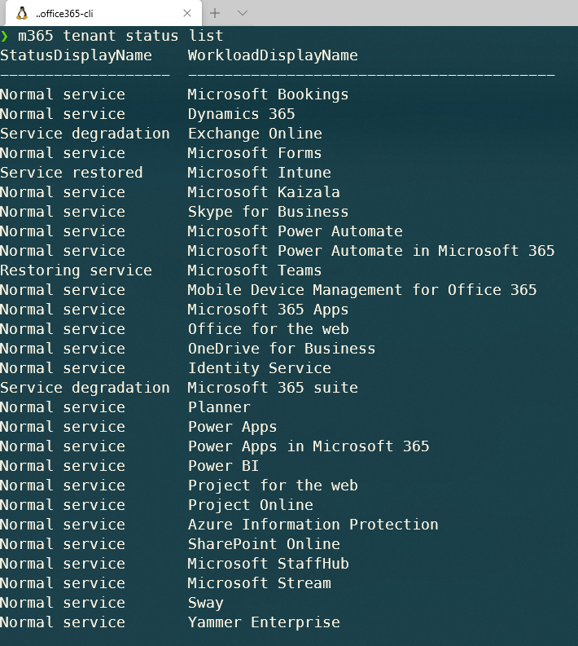
Task: Select the ..office365-cli terminal tab
Action: (x=103, y=13)
